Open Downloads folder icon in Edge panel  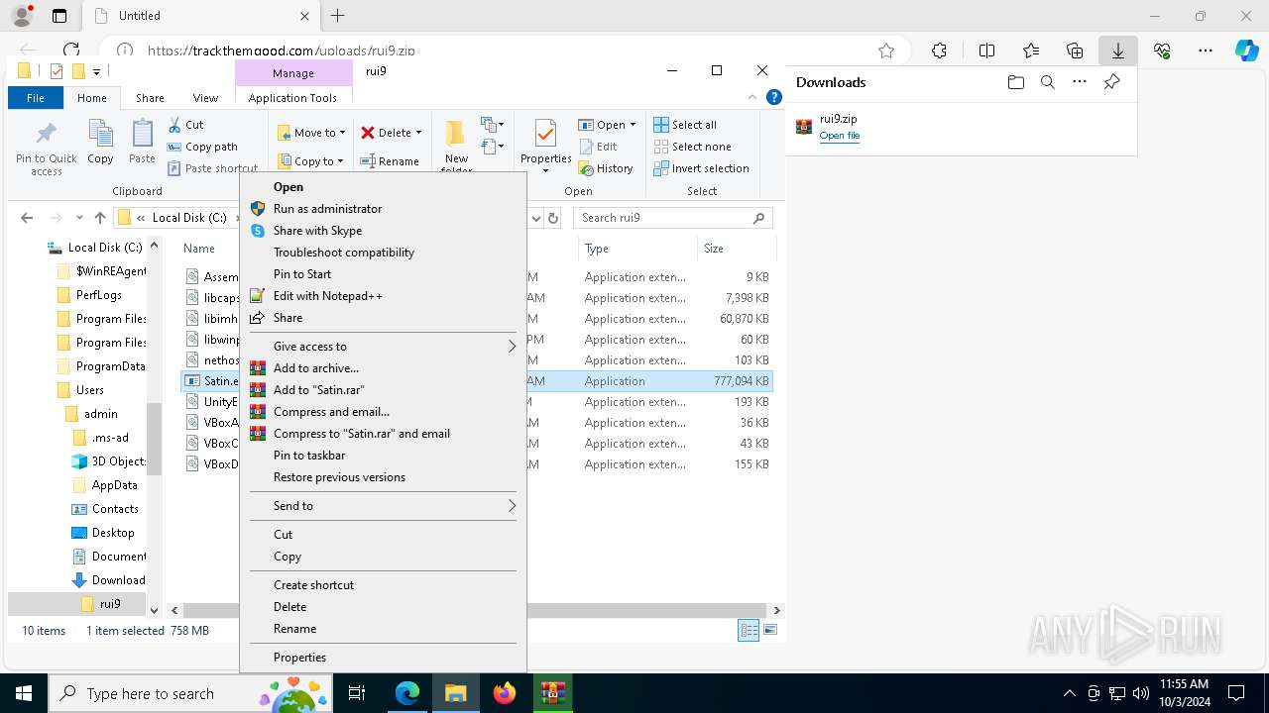coord(1015,82)
